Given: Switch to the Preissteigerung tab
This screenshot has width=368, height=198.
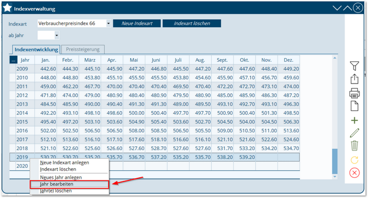Looking at the screenshot, I should 82,49.
